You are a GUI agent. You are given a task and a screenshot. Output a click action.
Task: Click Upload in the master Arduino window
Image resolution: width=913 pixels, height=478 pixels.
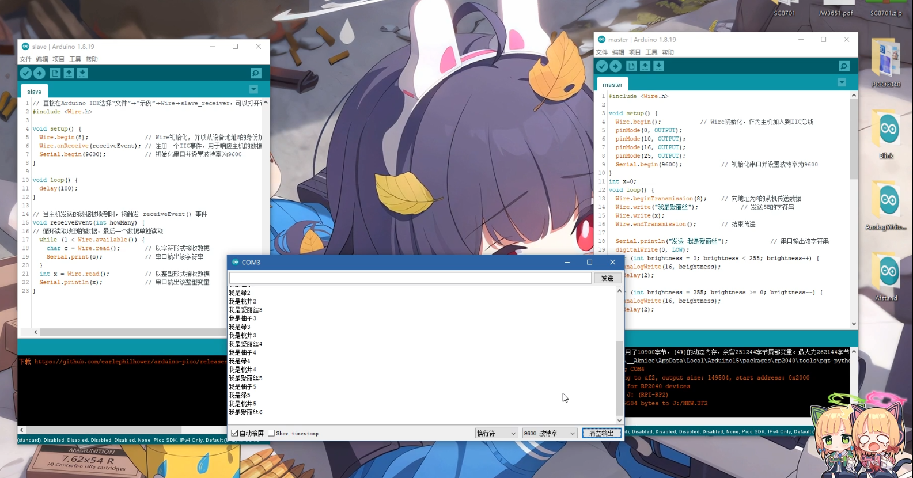616,66
